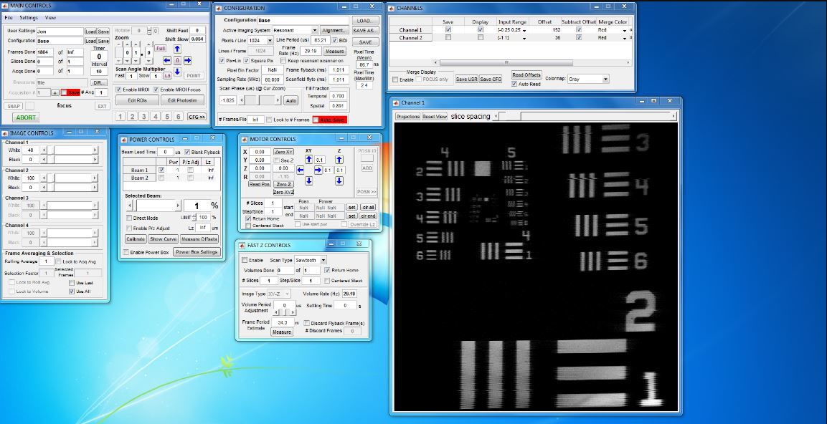Click the LS icon next to Slow multiplier
The width and height of the screenshot is (827, 424).
pos(168,75)
